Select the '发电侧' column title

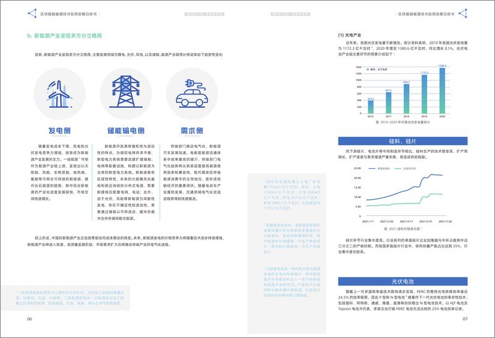59,131
